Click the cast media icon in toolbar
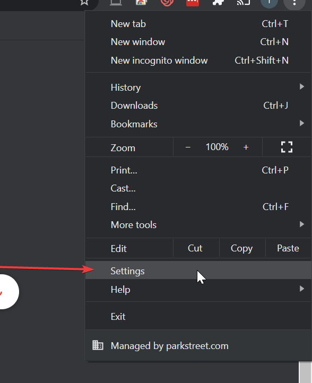 (x=244, y=3)
